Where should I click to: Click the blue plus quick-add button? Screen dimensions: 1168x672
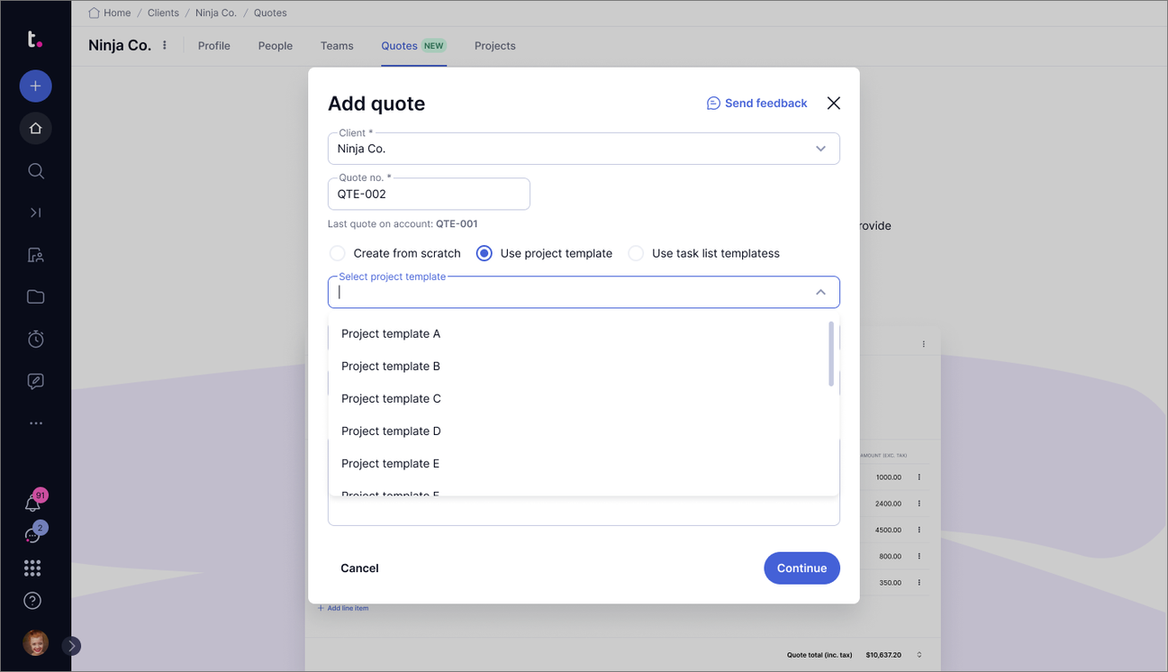pyautogui.click(x=36, y=86)
